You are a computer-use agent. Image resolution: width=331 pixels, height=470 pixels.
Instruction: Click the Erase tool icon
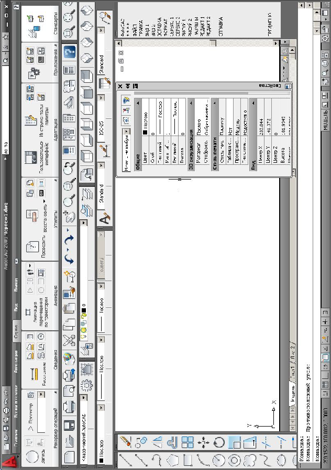pyautogui.click(x=126, y=441)
